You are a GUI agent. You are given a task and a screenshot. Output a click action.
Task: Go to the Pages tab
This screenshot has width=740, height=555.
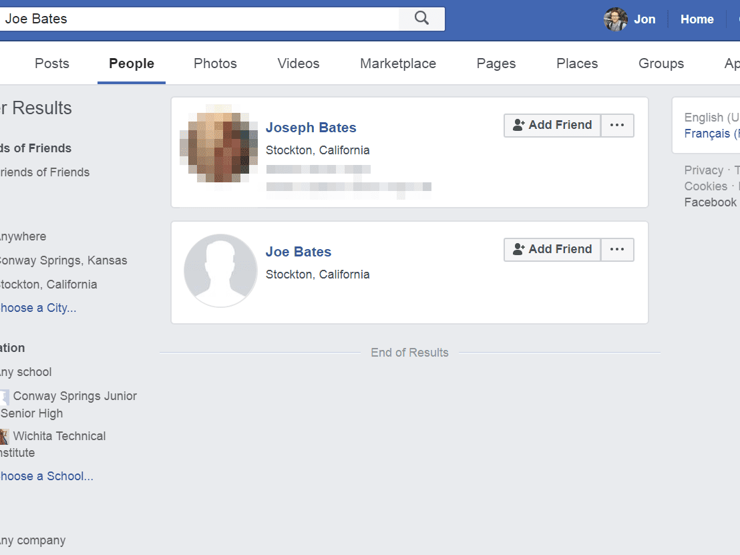[496, 63]
